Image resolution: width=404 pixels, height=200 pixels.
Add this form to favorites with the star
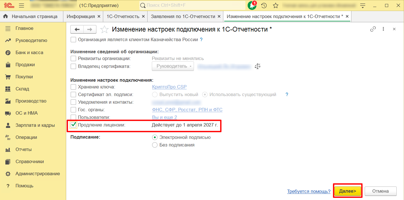pos(104,29)
